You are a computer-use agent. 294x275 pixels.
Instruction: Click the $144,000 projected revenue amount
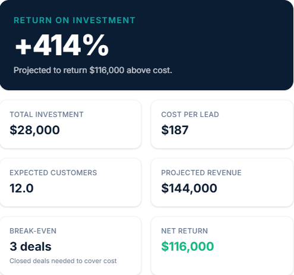[x=189, y=188]
